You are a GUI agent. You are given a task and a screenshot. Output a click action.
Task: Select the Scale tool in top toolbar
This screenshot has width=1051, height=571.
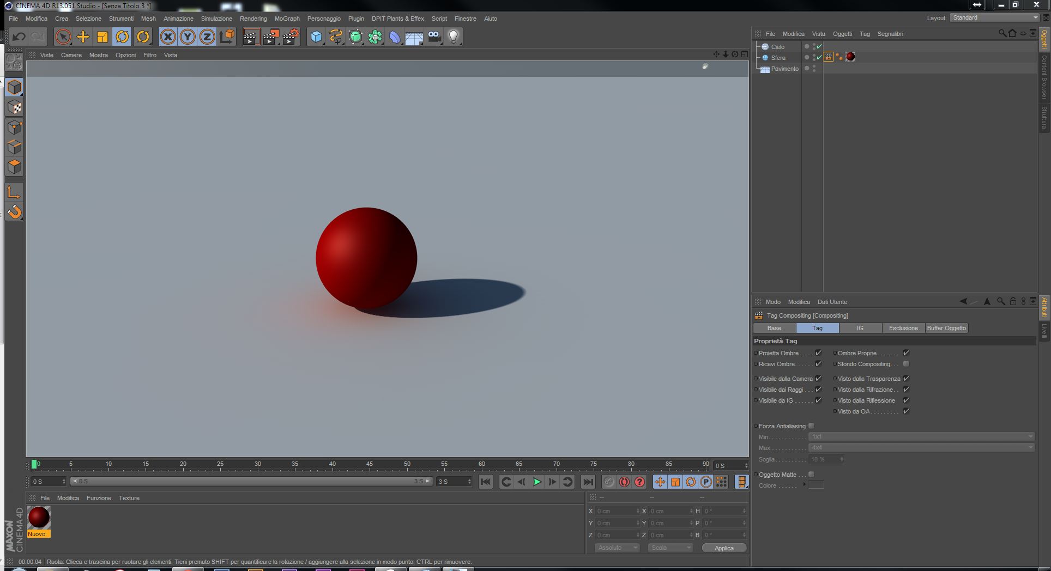tap(102, 37)
